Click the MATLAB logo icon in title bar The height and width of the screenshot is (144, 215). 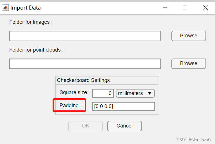pyautogui.click(x=5, y=8)
